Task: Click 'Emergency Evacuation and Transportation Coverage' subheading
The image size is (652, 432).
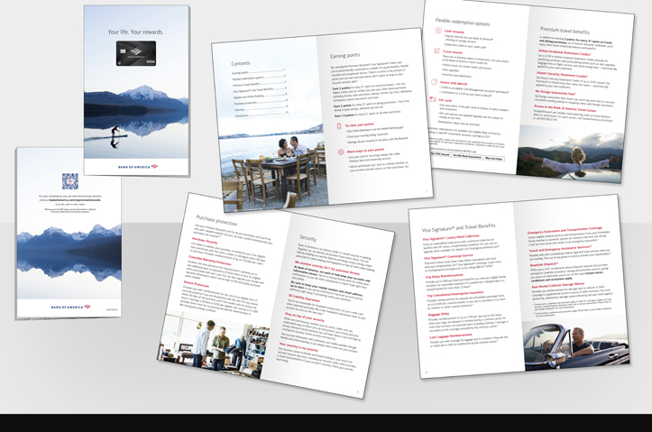Action: [x=565, y=230]
